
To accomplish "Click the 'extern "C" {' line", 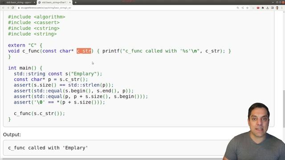I will click(25, 45).
